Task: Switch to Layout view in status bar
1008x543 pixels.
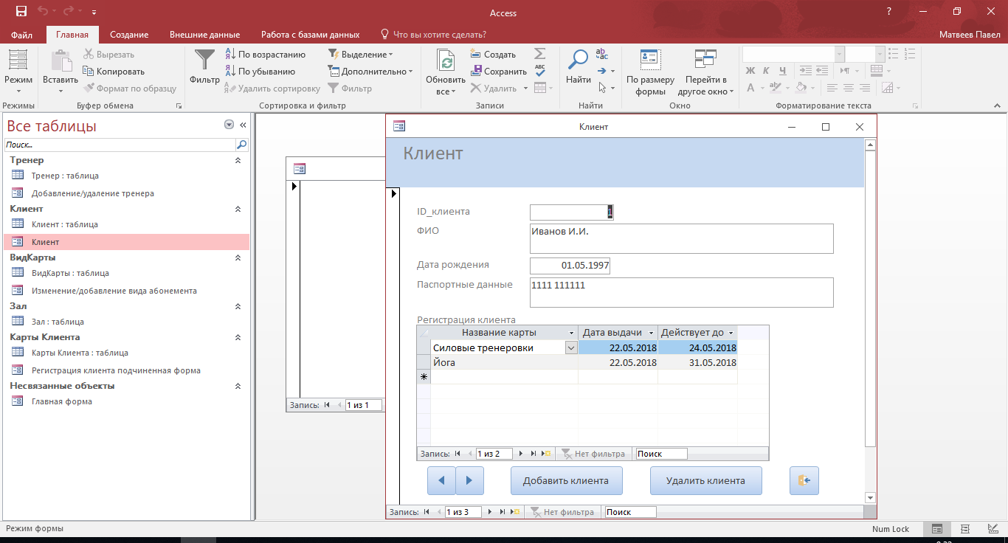Action: coord(964,529)
